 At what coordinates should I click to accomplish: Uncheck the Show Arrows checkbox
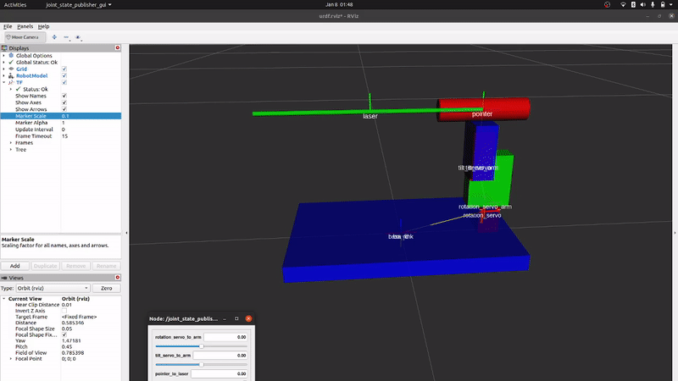pos(64,109)
